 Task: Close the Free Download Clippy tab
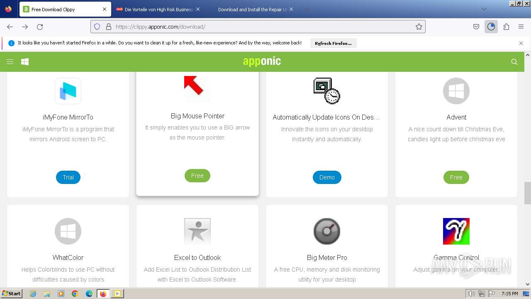(x=105, y=9)
